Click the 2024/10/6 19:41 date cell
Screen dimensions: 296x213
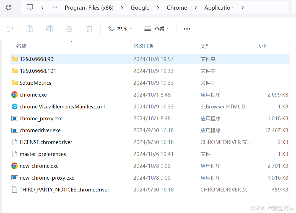pyautogui.click(x=153, y=154)
